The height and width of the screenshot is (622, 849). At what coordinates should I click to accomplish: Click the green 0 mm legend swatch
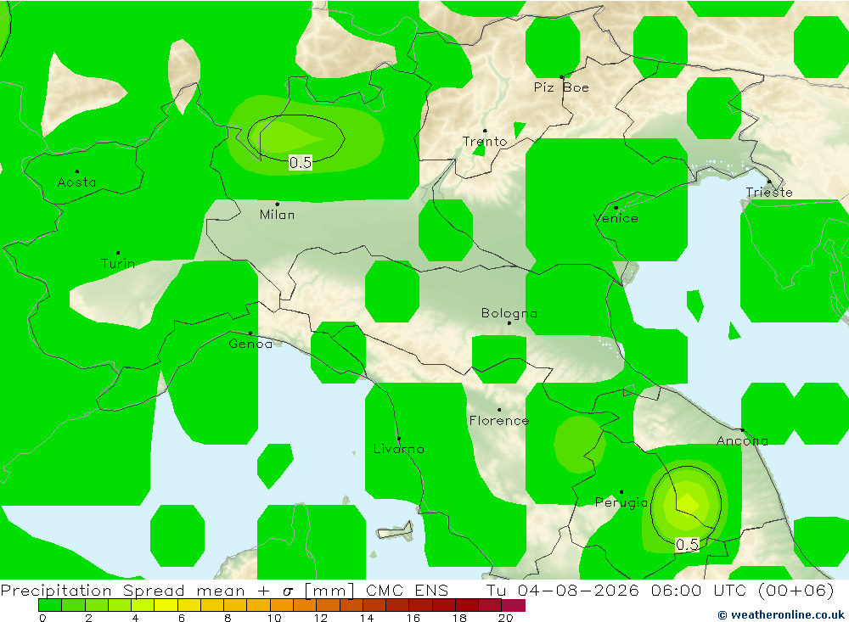coord(50,605)
